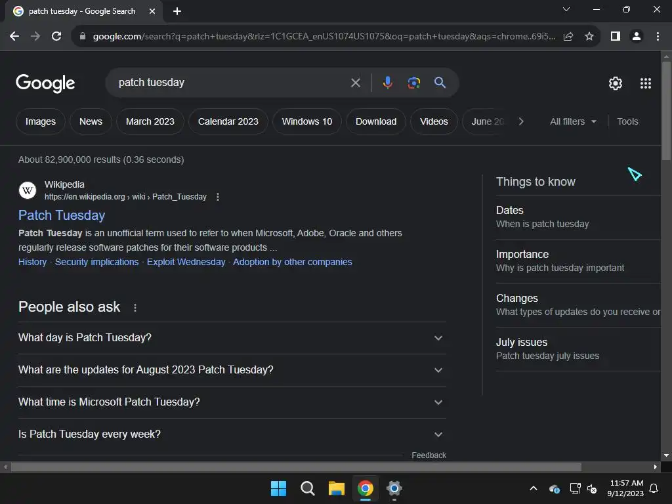The image size is (672, 504).
Task: Open the clock and date flyout
Action: coord(625,488)
